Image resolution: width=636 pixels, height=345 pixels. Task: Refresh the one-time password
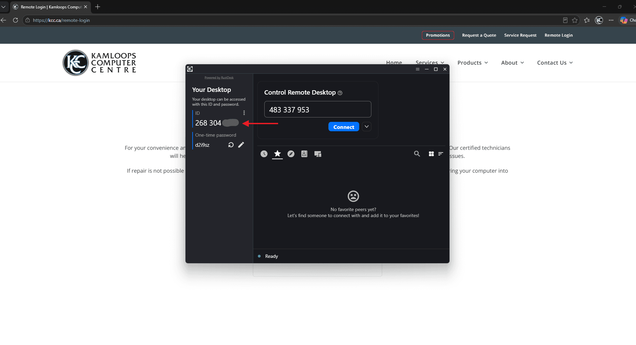point(231,145)
